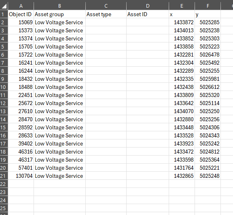Click the 'Asset type' header cell
The height and width of the screenshot is (215, 233).
(x=106, y=14)
